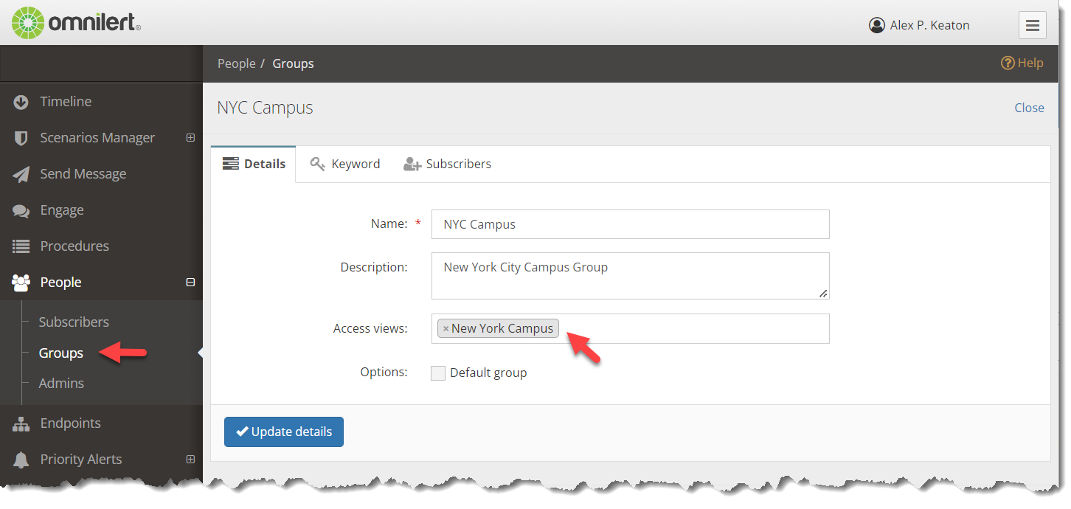1071x509 pixels.
Task: Click the user avatar icon beside Alex P. Keaton
Action: [x=877, y=25]
